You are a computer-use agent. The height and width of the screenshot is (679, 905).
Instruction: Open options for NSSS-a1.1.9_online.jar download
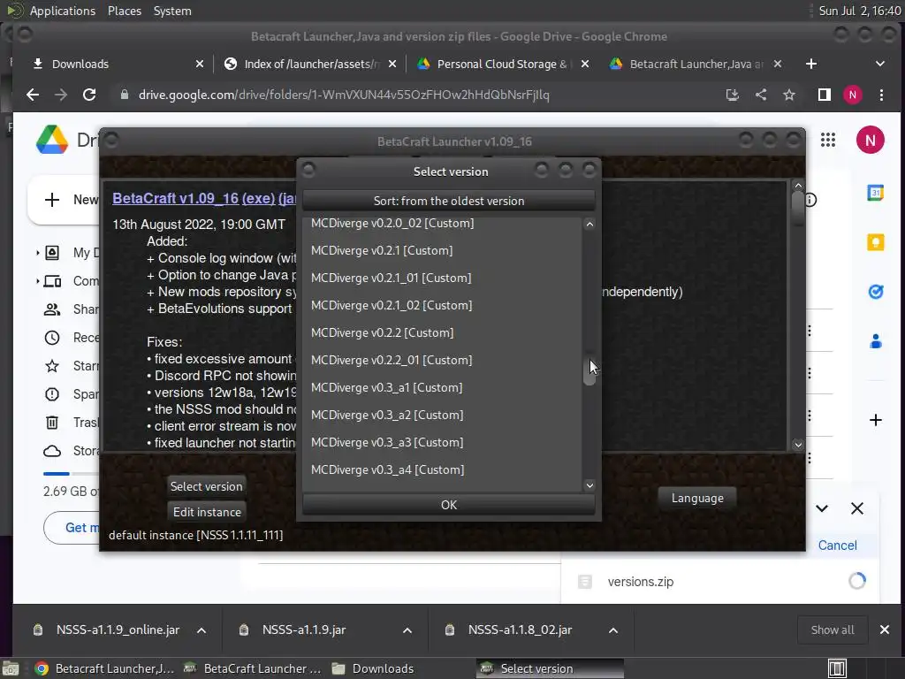coord(202,630)
